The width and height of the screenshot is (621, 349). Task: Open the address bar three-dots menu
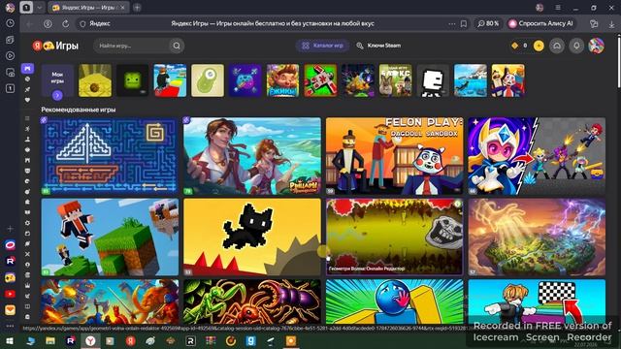click(452, 23)
